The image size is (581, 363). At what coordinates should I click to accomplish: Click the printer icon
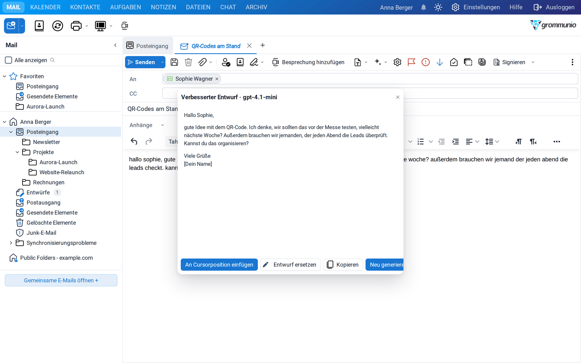[76, 26]
